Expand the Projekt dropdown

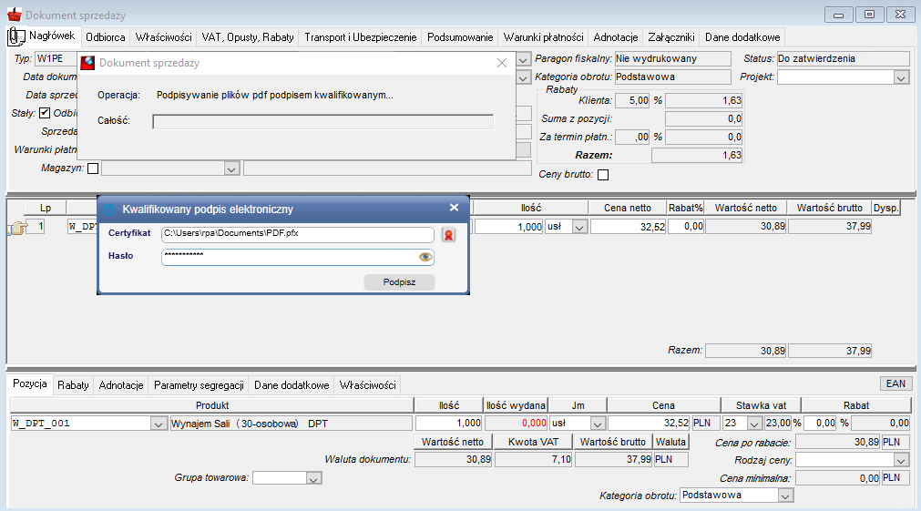pos(901,77)
